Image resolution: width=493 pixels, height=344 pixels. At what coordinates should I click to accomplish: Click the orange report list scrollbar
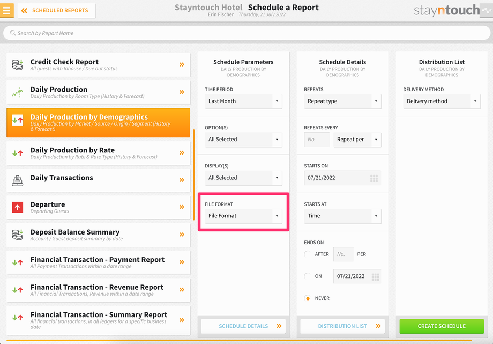[193, 175]
